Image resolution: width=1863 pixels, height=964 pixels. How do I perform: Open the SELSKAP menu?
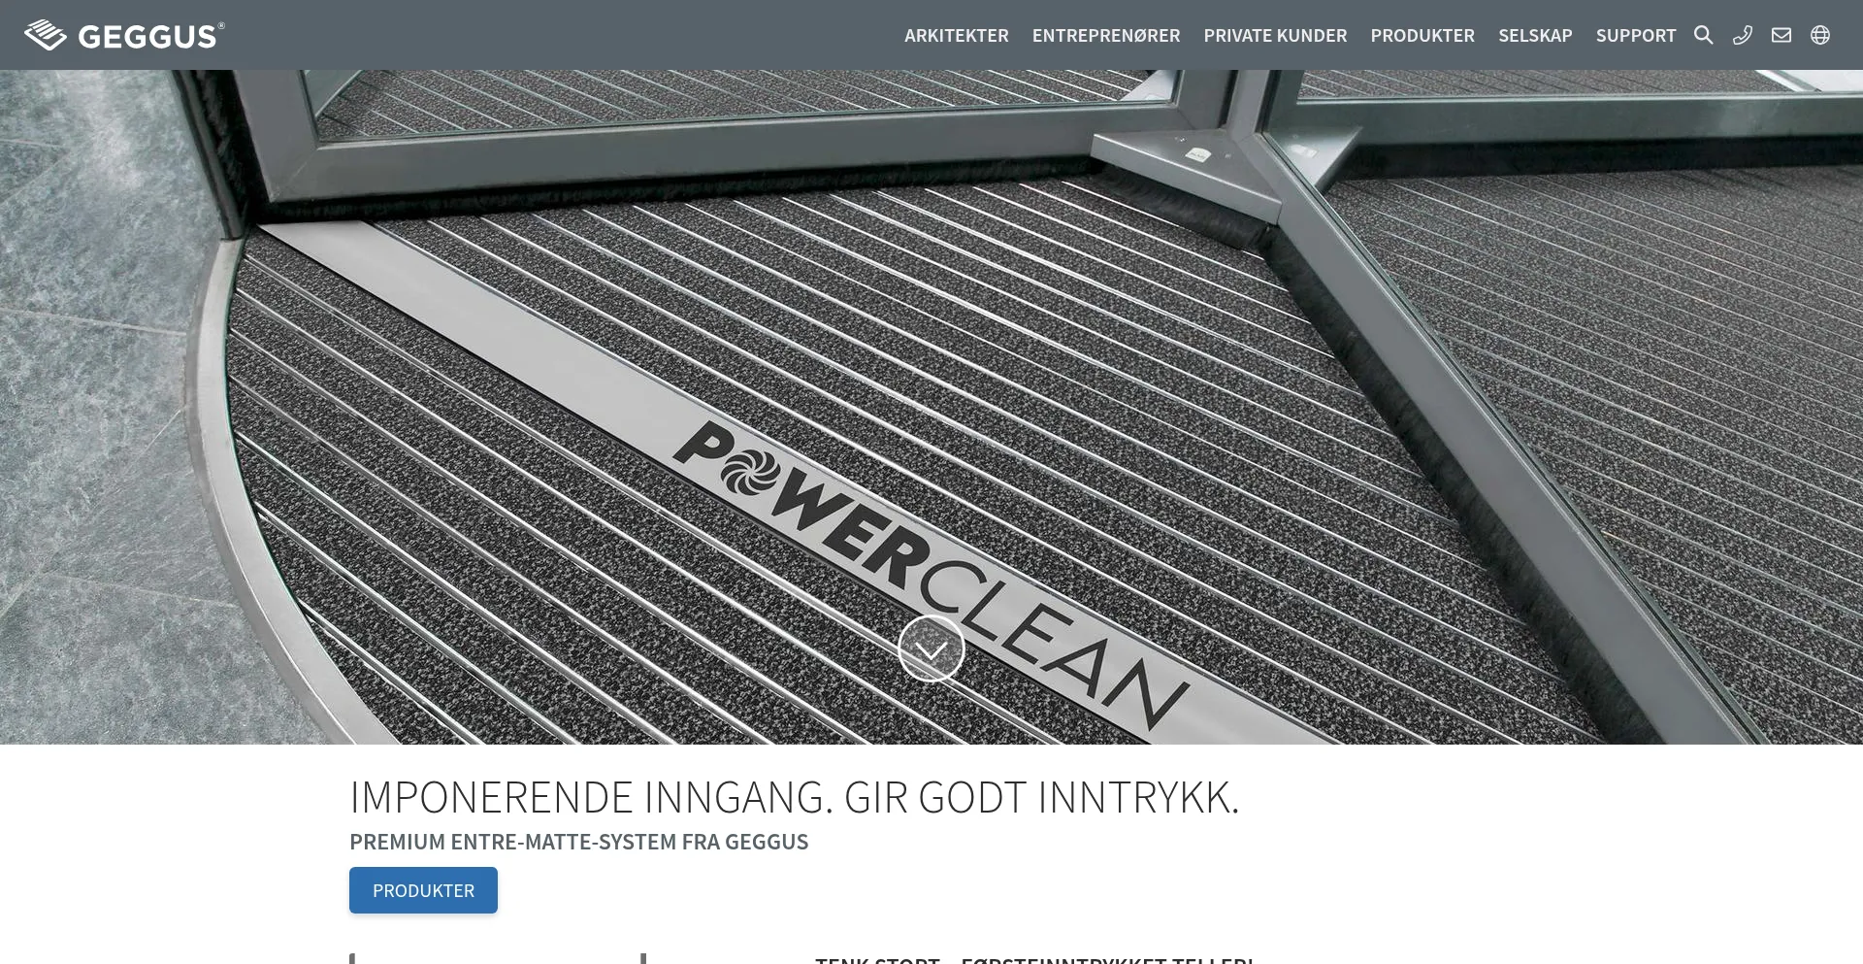click(1535, 36)
